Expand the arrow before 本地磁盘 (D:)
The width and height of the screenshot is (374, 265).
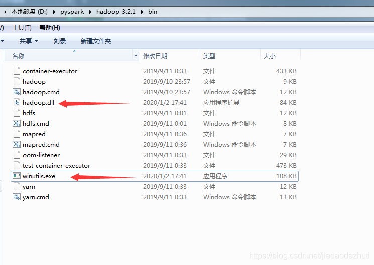pos(5,12)
